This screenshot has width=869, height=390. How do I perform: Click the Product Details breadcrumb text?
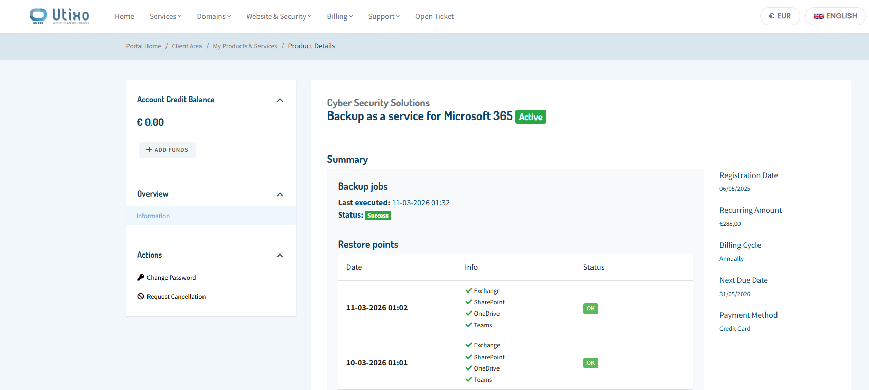[x=311, y=46]
